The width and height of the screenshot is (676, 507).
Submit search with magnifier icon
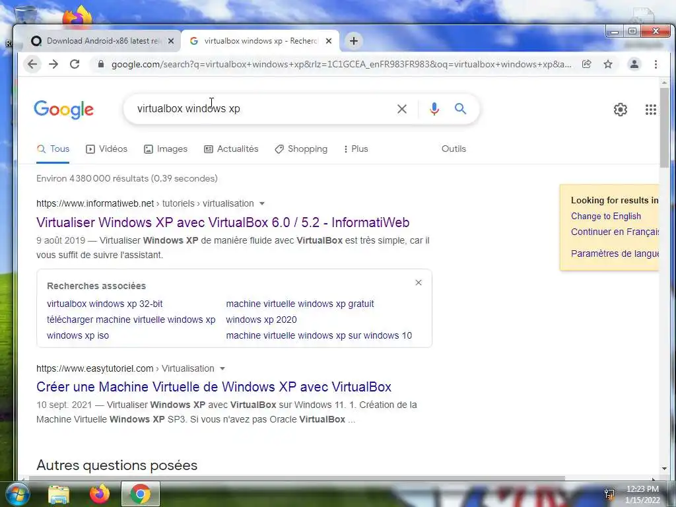(460, 109)
